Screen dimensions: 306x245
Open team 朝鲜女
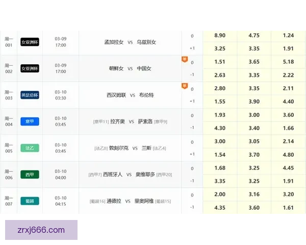[x=116, y=68]
